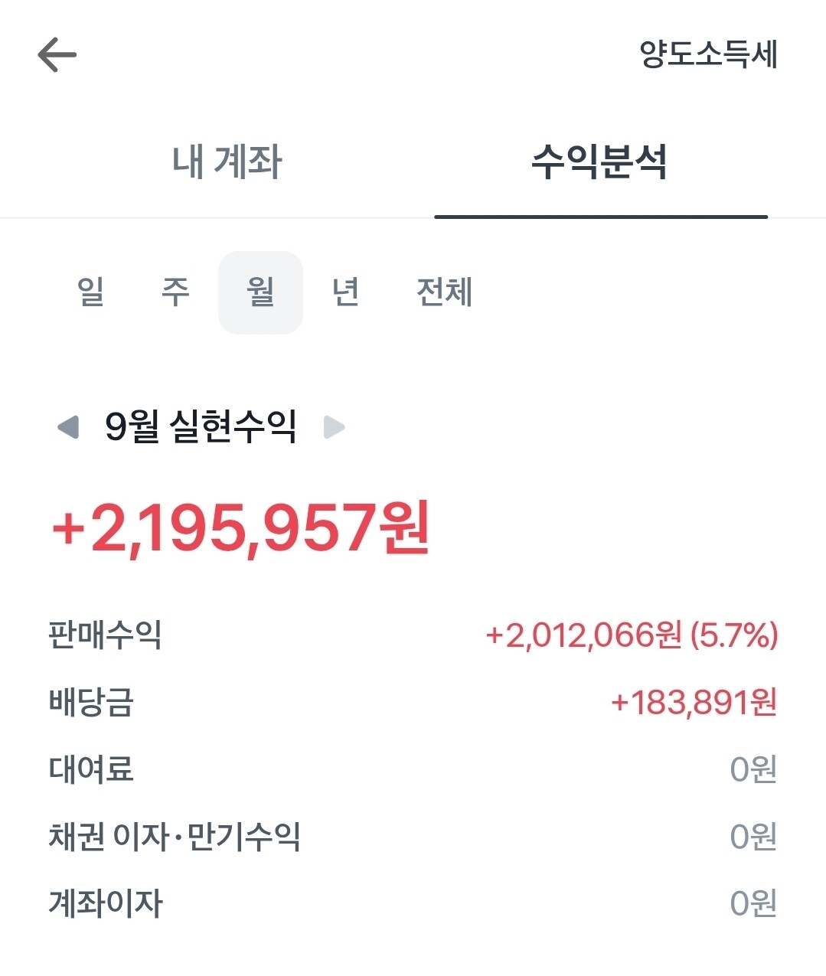The width and height of the screenshot is (826, 976).
Task: Tap the 계좌이자 row
Action: pyautogui.click(x=106, y=903)
